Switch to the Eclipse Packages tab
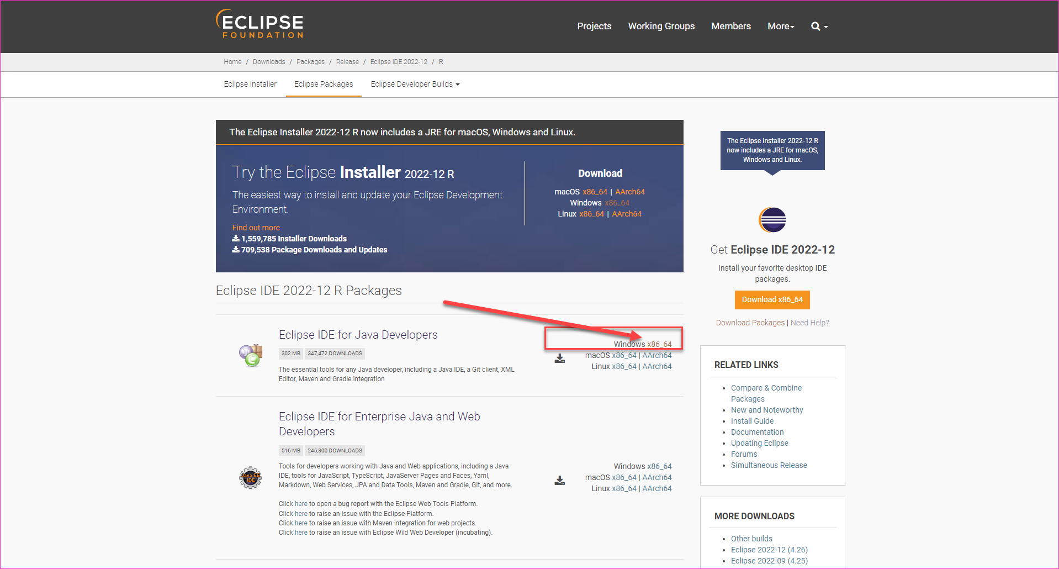 click(x=324, y=84)
